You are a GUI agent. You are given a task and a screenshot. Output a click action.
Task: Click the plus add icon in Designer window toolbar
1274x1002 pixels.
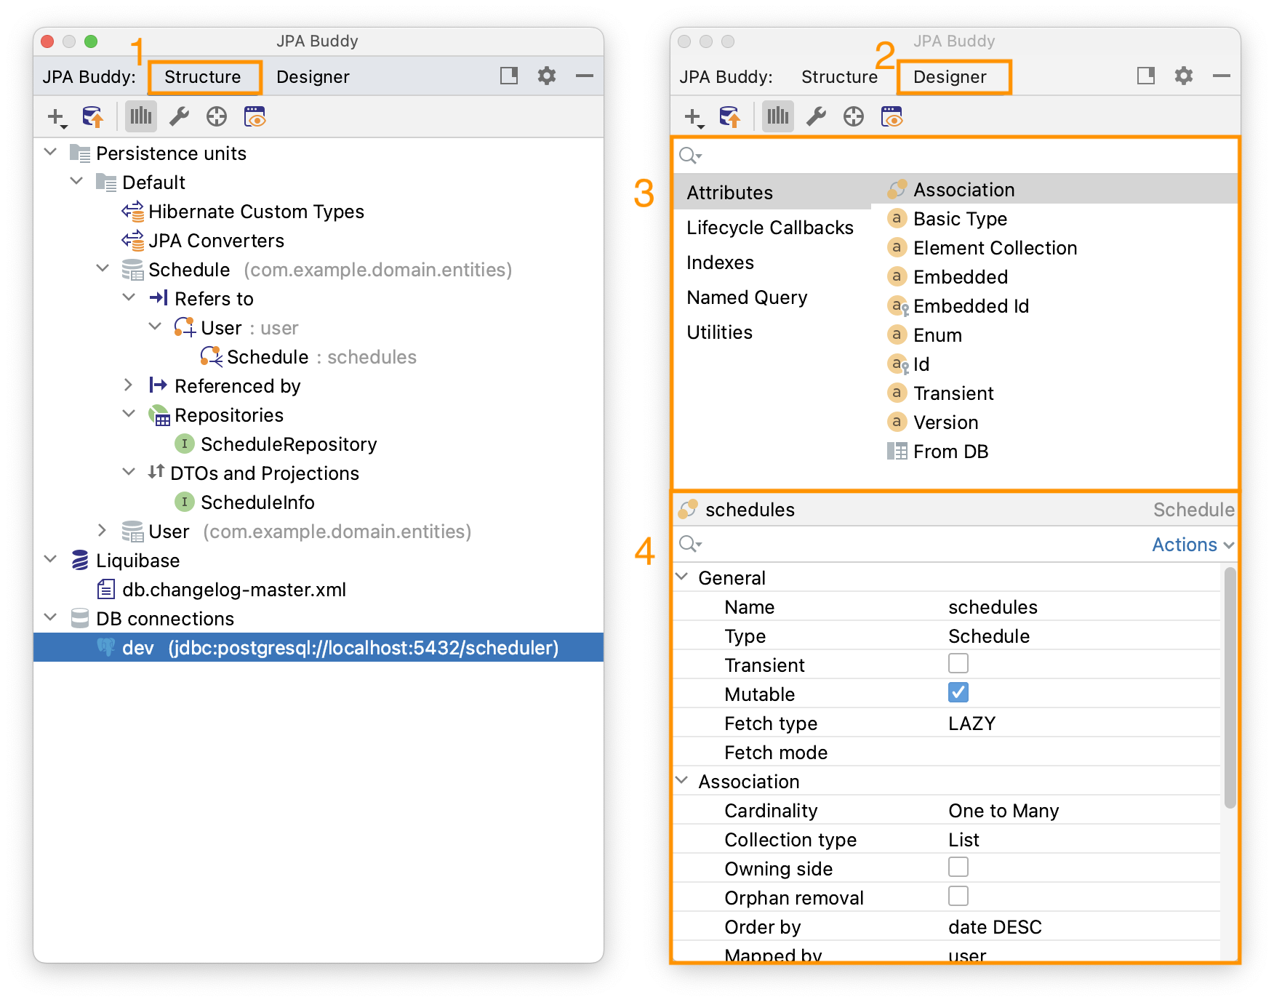click(694, 117)
